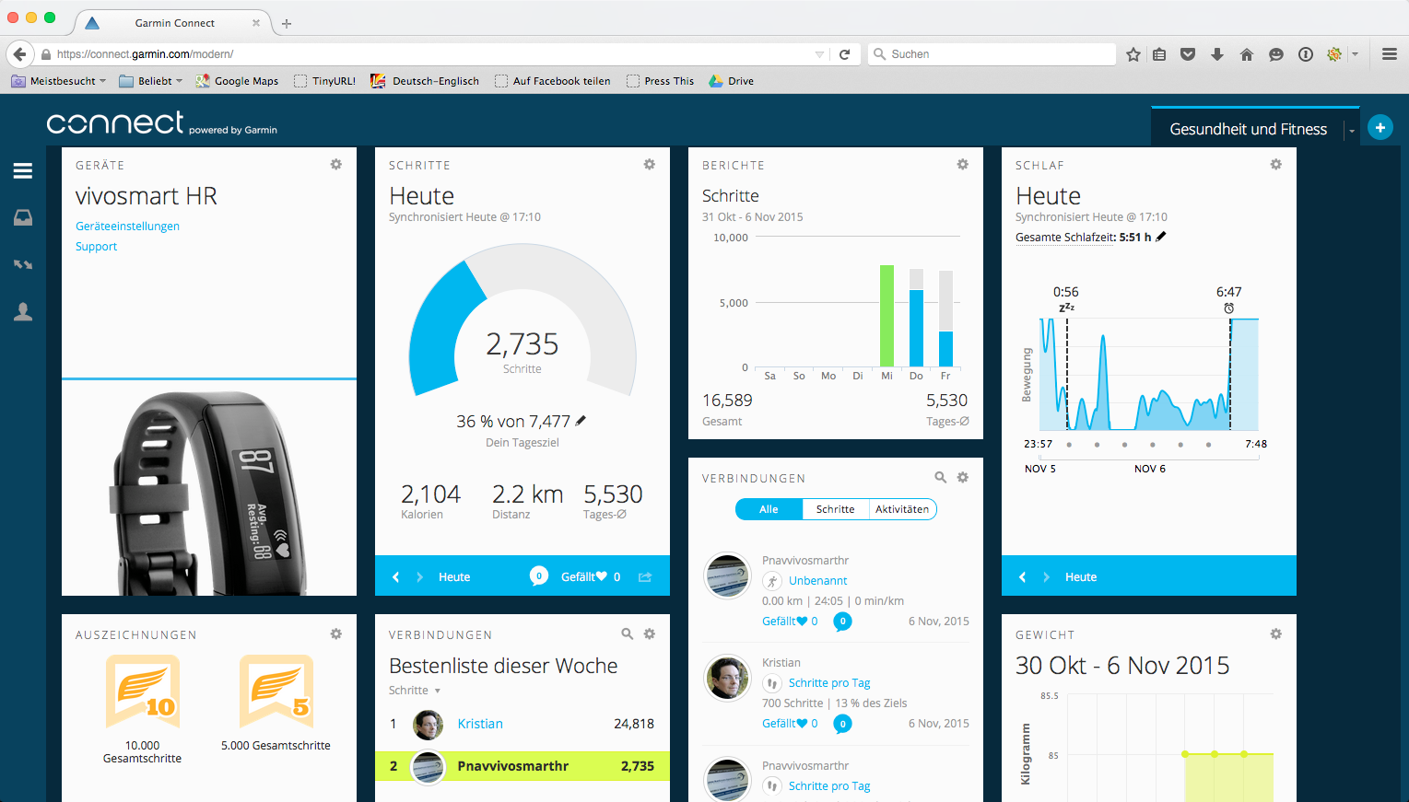Select the Gesundheit und Fitness tab

[1248, 129]
